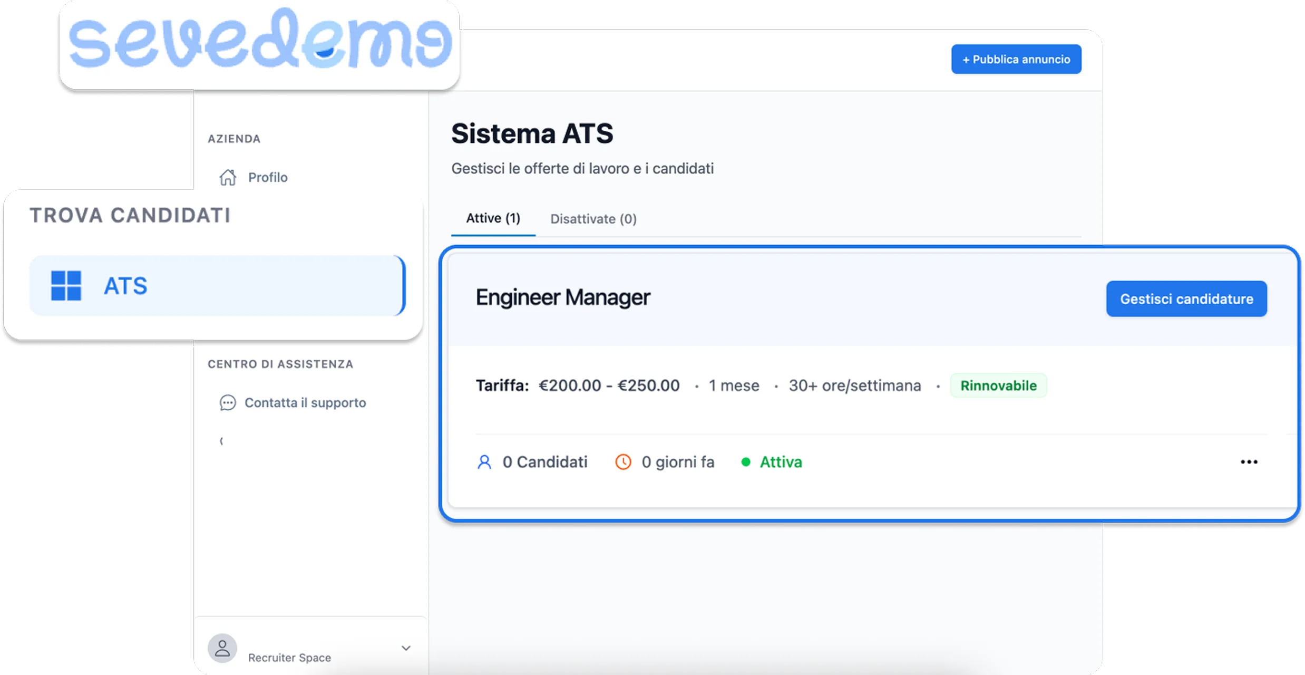Open Contatta il supporto
The image size is (1305, 675).
click(305, 403)
